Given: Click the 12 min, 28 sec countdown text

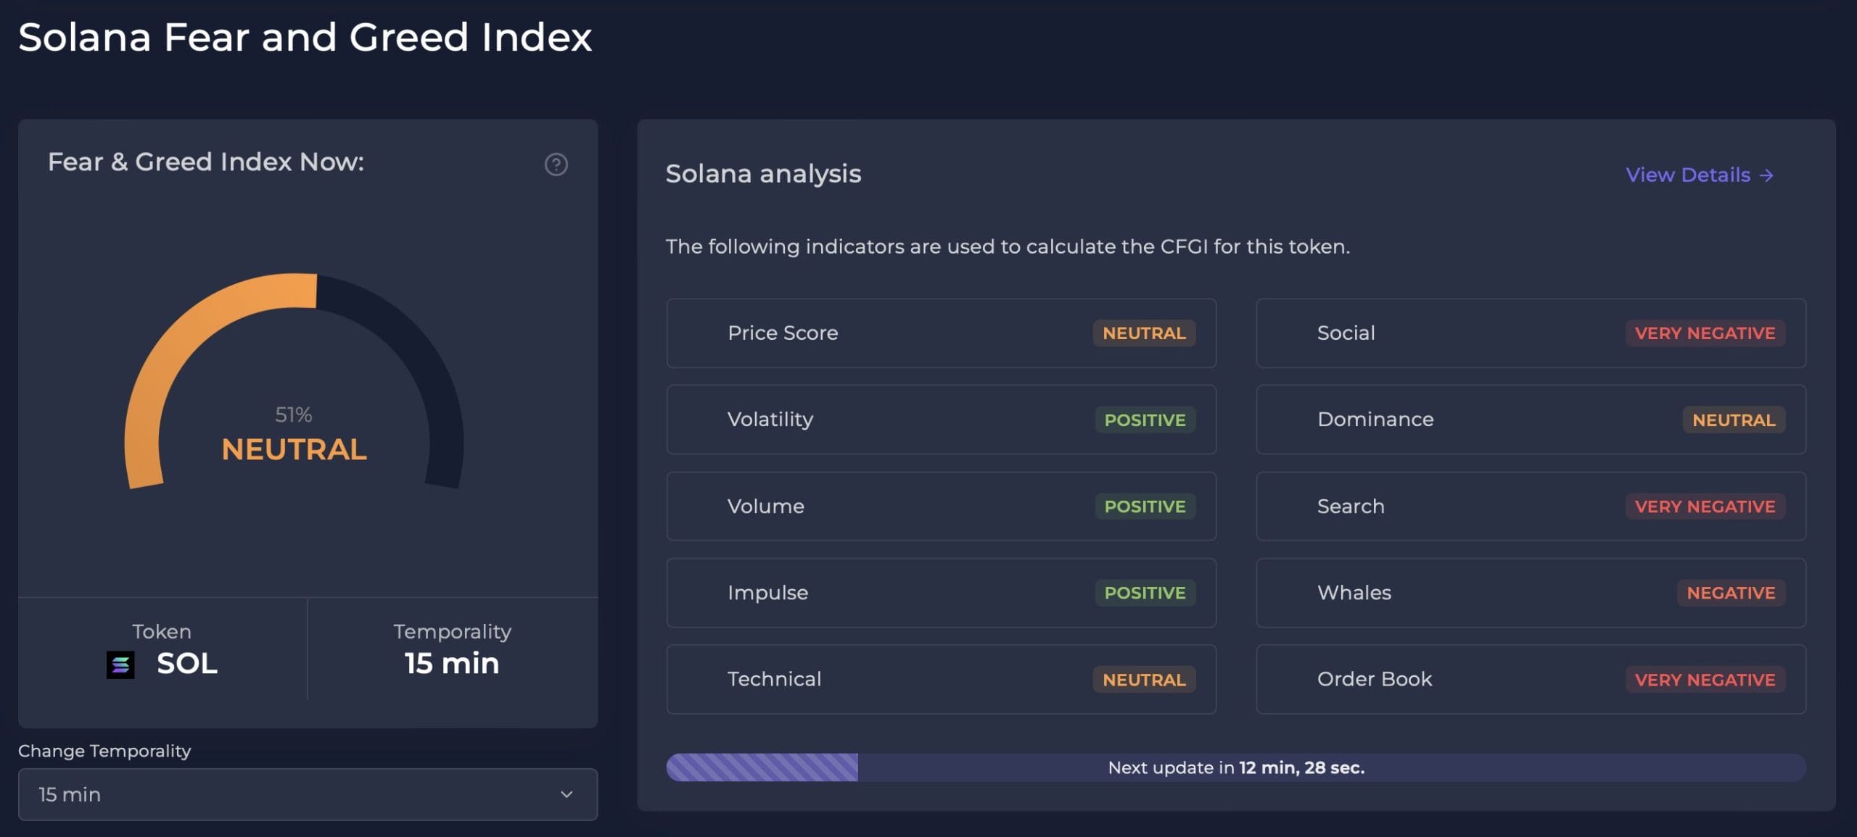Looking at the screenshot, I should click(x=1301, y=767).
